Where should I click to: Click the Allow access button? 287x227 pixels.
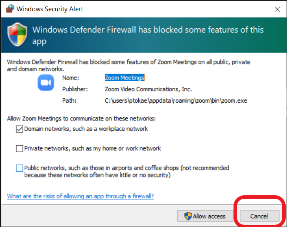tap(205, 216)
